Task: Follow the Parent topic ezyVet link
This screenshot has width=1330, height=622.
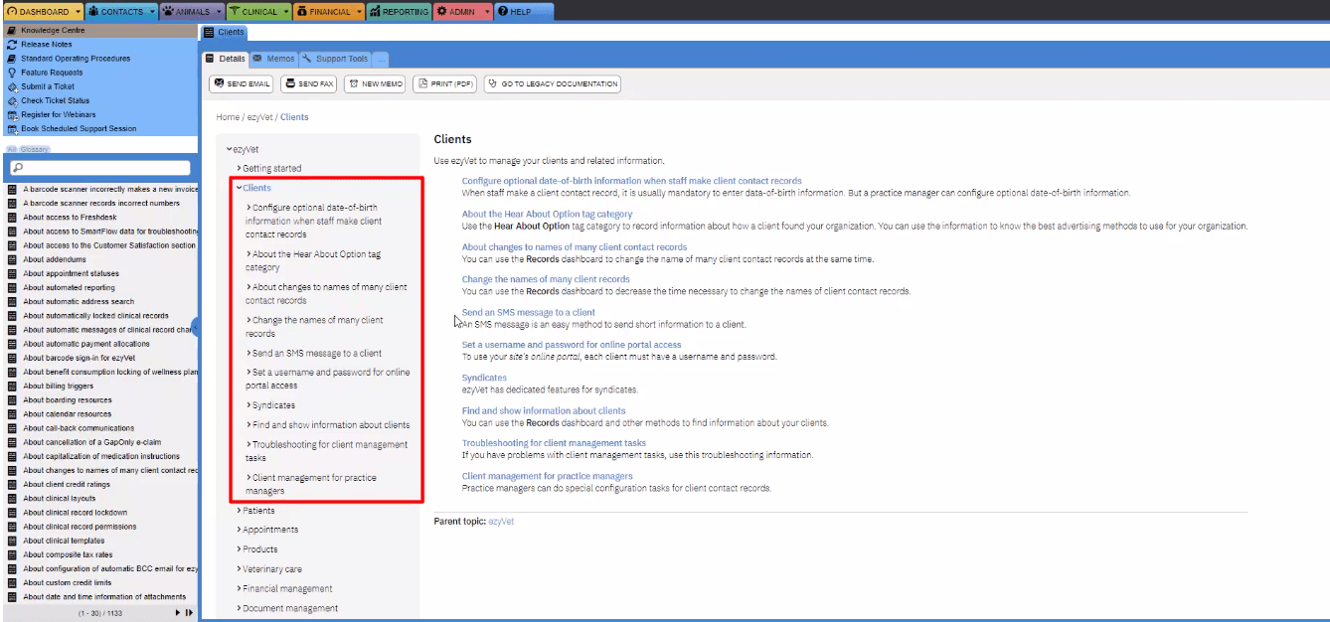Action: click(x=501, y=521)
